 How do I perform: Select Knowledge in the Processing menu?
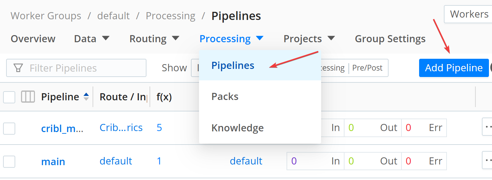pos(260,128)
